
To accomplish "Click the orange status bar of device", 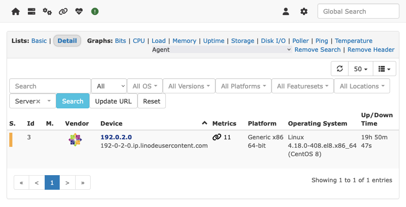I will (x=11, y=139).
